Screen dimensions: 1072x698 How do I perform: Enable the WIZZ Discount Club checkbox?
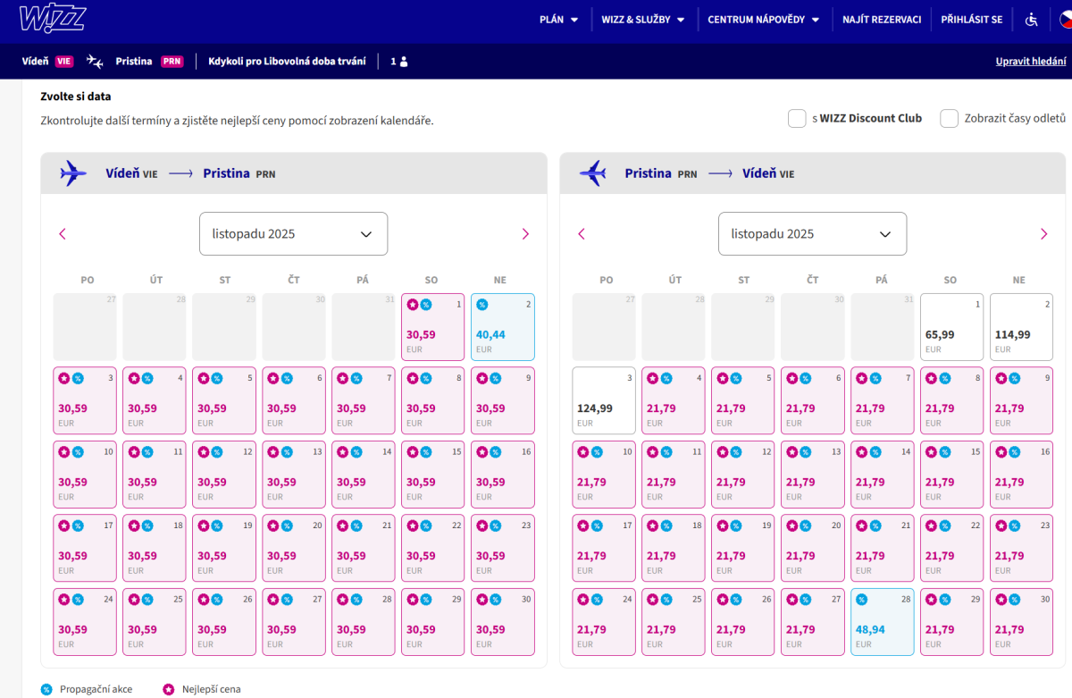tap(797, 119)
